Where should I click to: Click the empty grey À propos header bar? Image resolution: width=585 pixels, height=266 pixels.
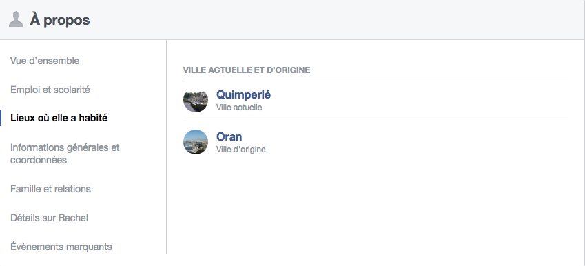[336, 20]
